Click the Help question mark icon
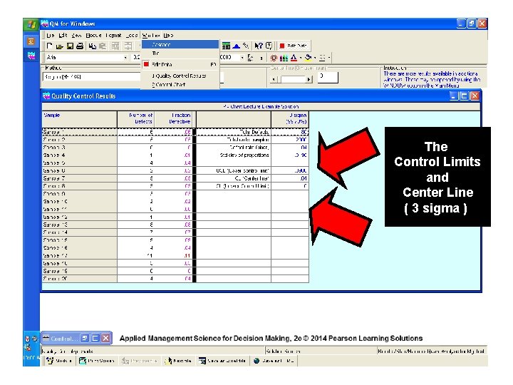The width and height of the screenshot is (513, 385). click(269, 46)
